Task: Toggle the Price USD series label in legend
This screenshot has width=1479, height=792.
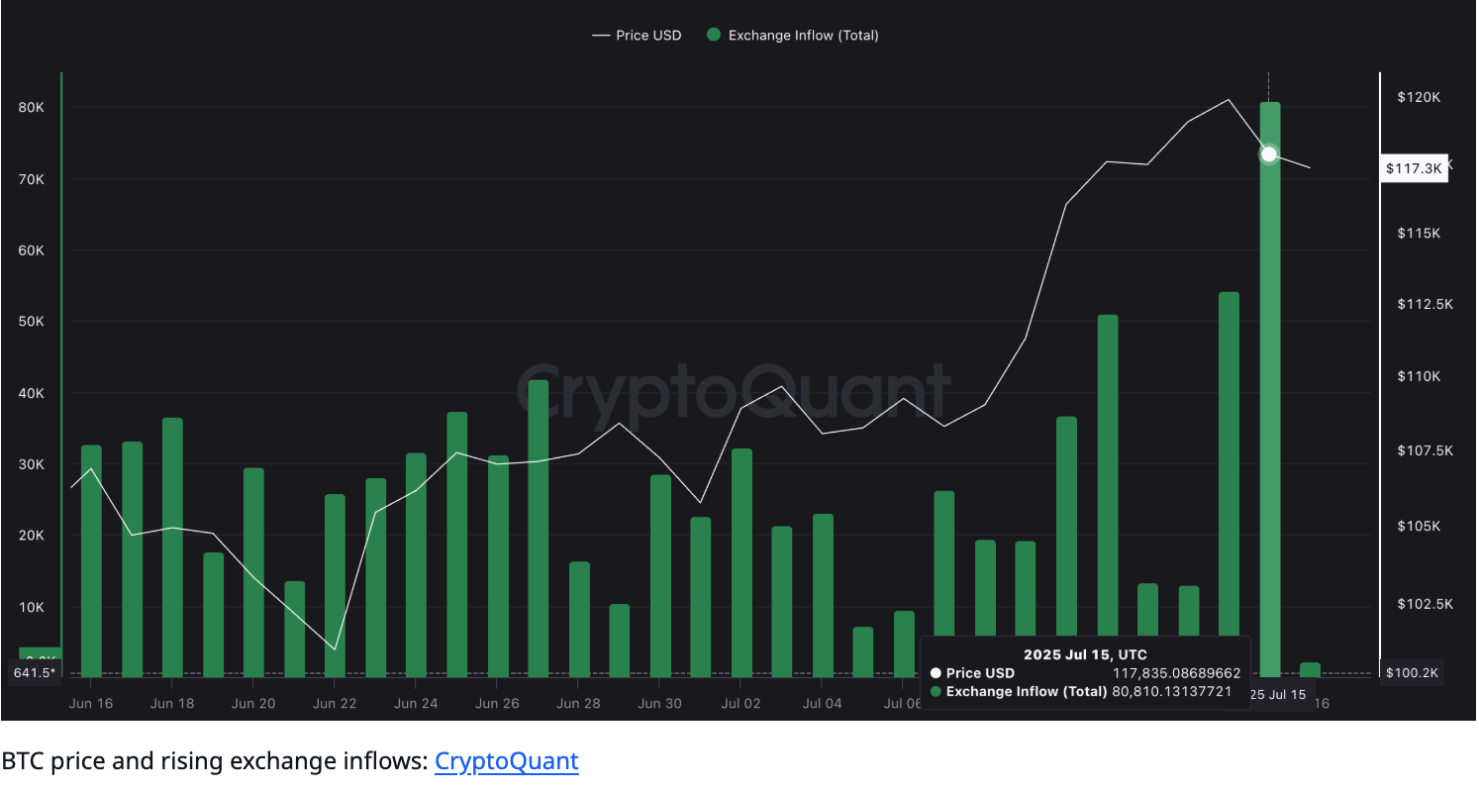Action: (648, 36)
